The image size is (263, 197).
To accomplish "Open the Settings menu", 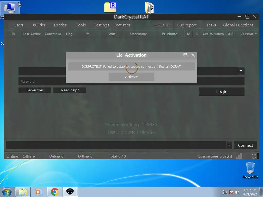I will point(102,25).
